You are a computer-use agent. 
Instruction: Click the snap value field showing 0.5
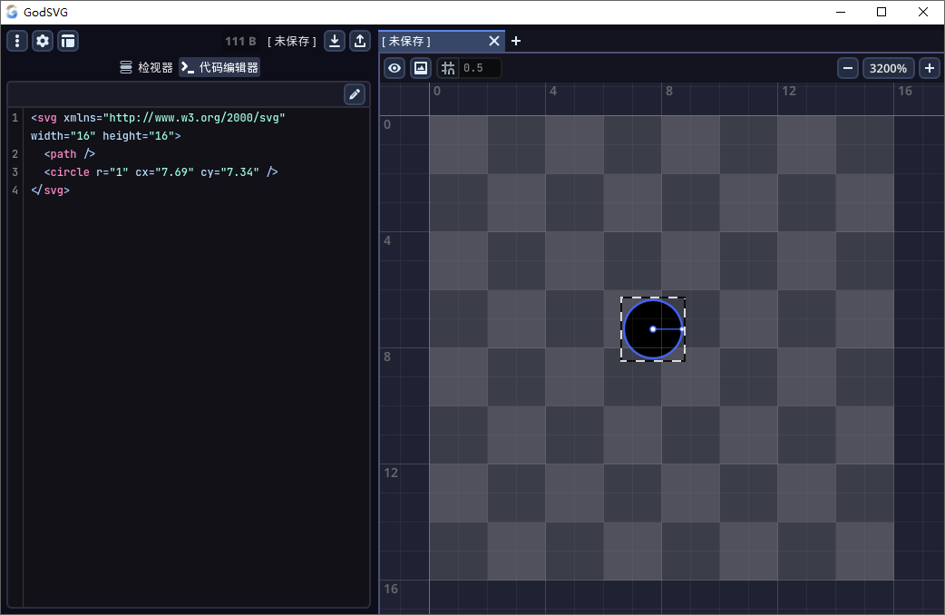coord(480,68)
